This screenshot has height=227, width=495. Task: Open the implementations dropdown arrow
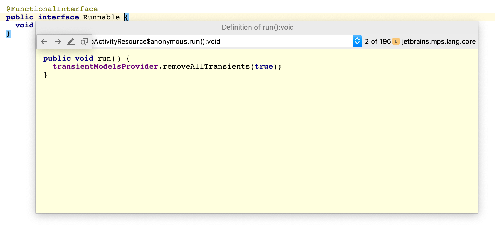(357, 41)
